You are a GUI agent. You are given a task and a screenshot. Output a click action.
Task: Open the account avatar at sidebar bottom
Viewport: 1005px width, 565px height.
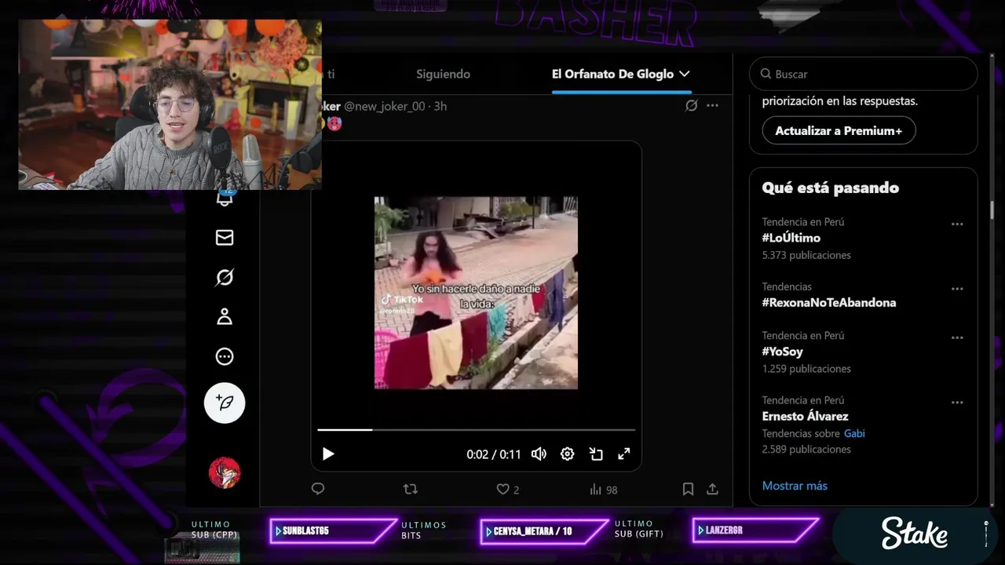coord(225,472)
